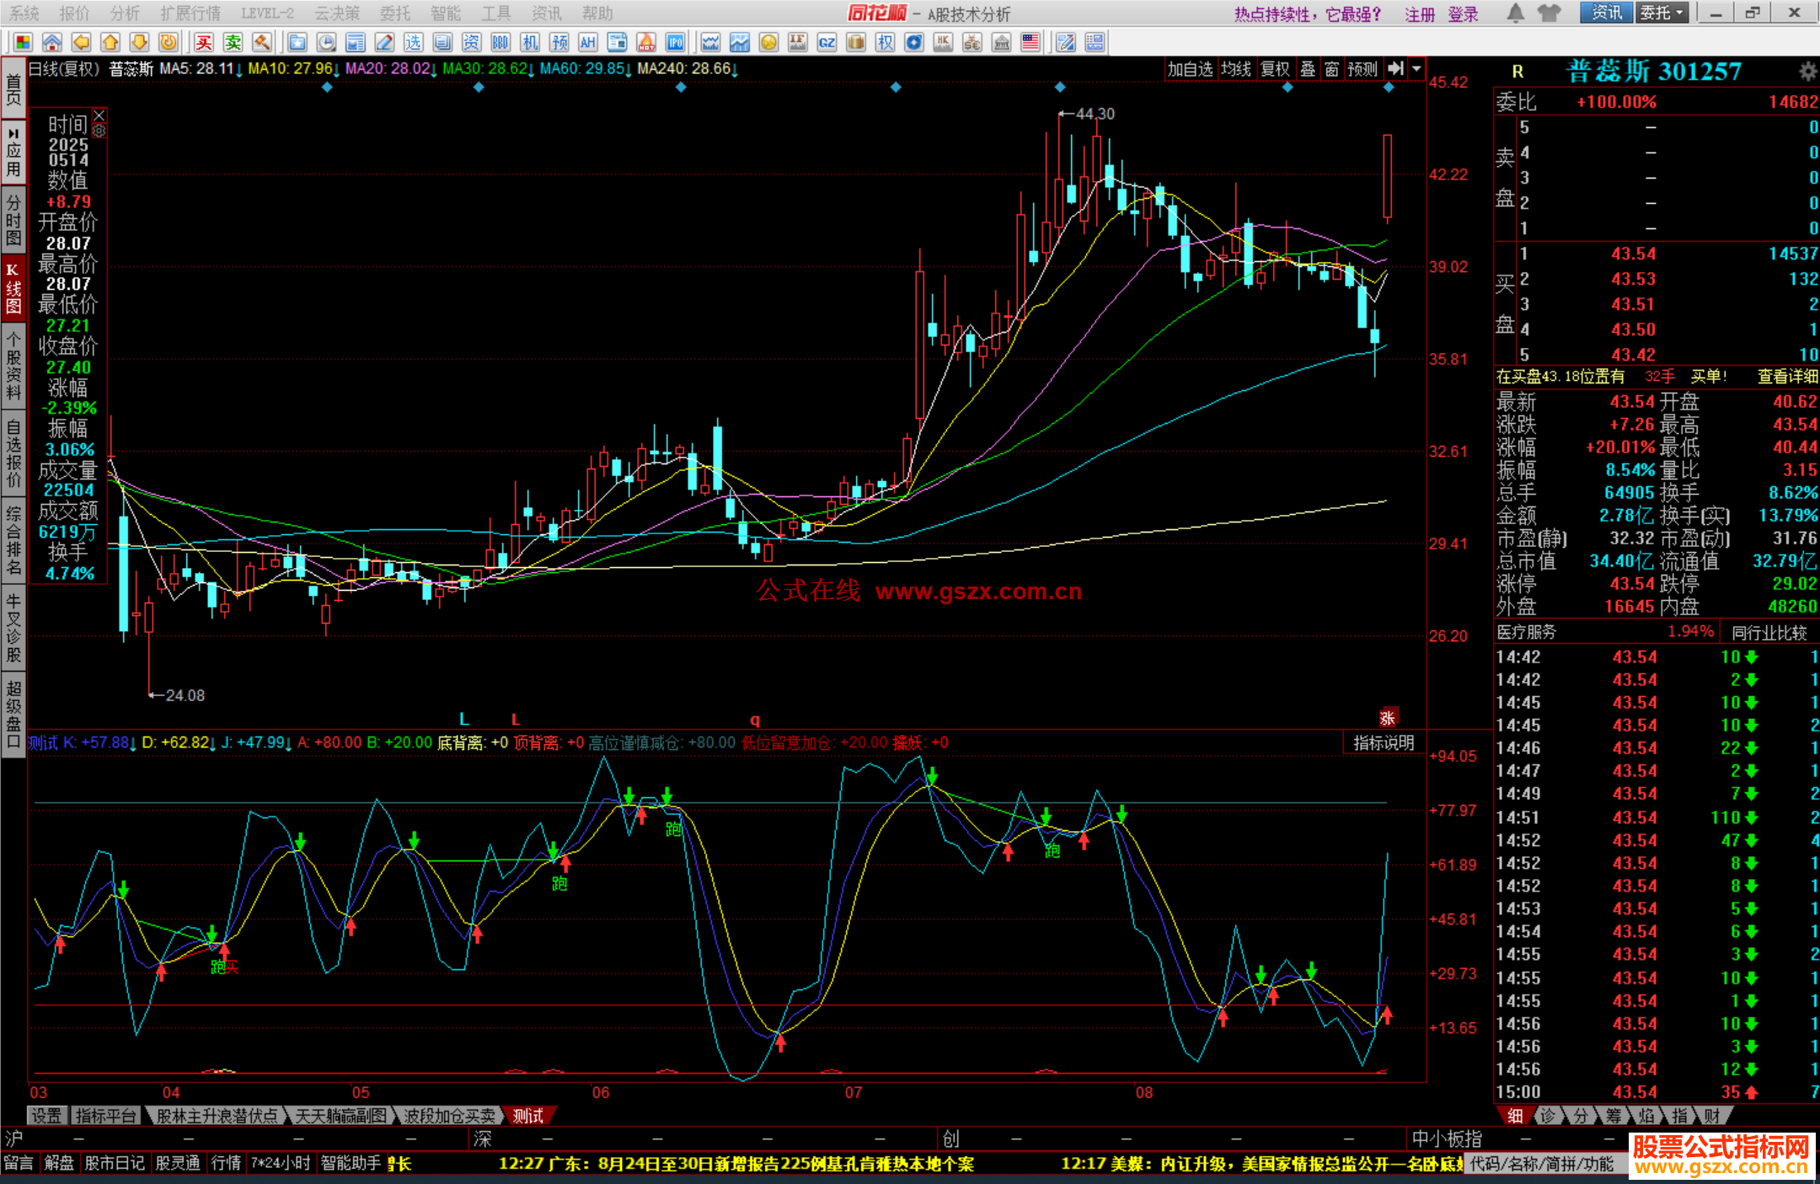Click the 指标说明 button

point(1383,742)
